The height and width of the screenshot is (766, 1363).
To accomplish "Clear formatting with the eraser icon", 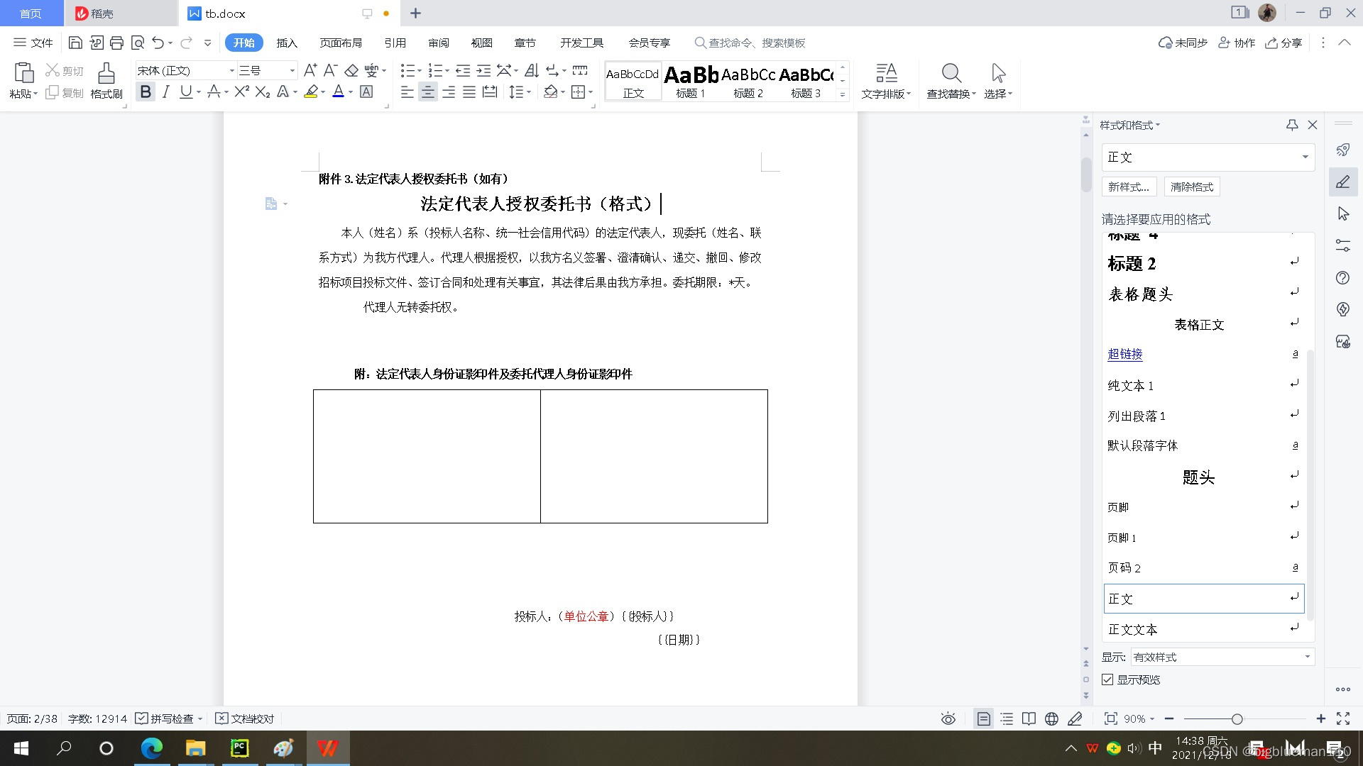I will 351,70.
